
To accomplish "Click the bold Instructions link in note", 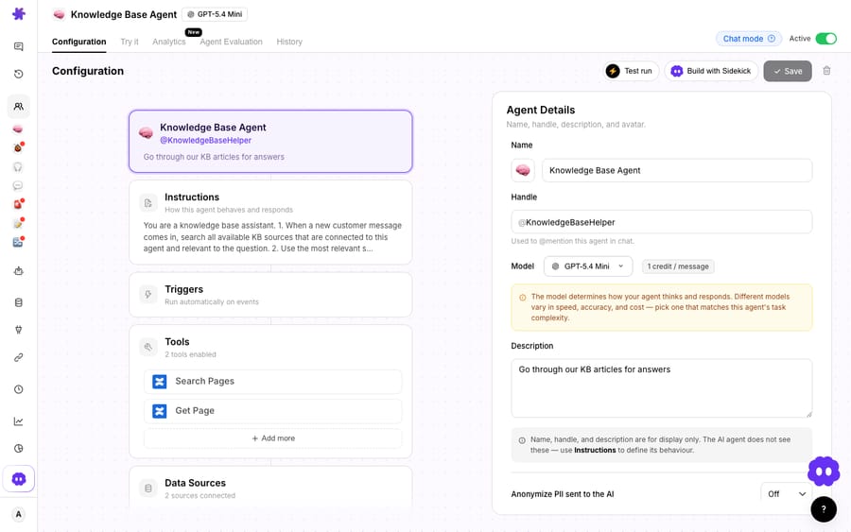I will 595,450.
